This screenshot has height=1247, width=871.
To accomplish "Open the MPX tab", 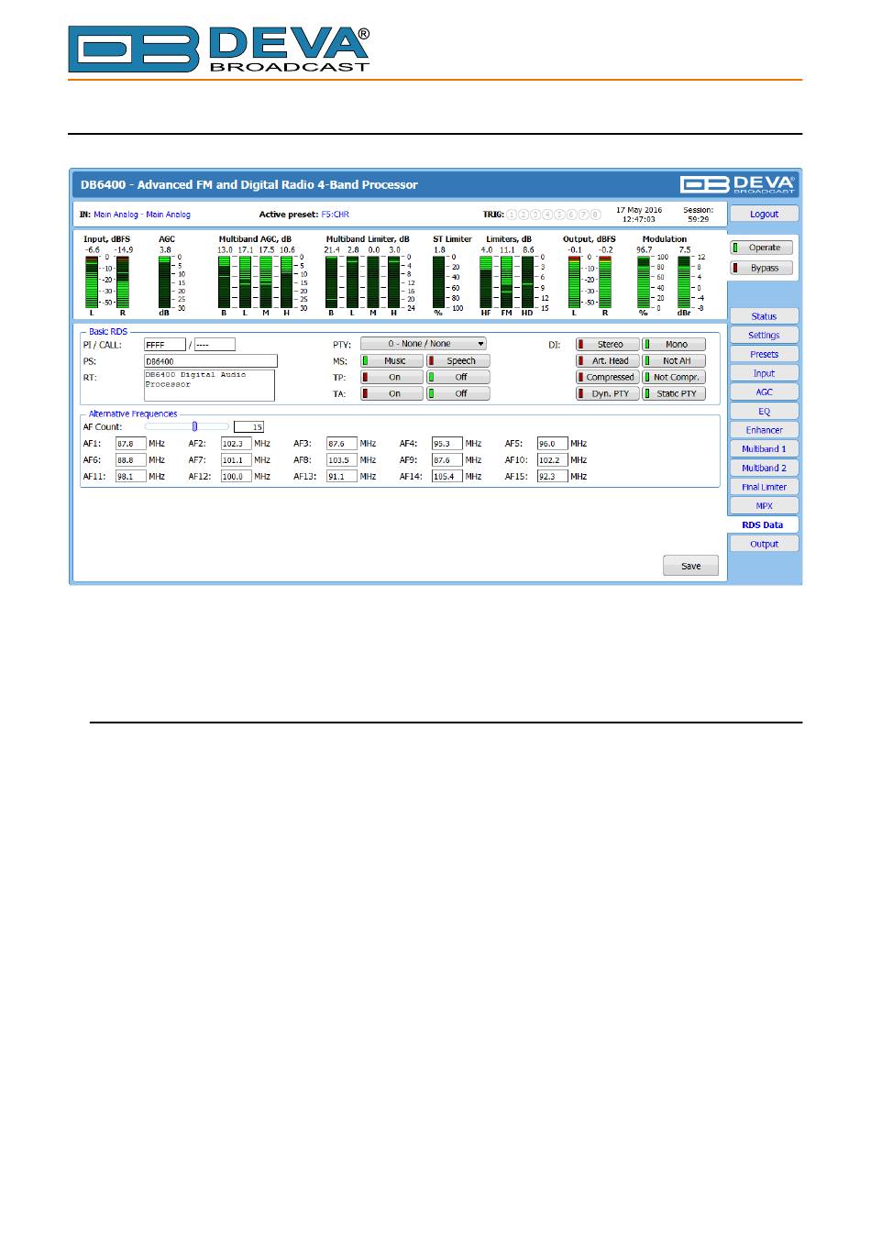I will [x=764, y=505].
